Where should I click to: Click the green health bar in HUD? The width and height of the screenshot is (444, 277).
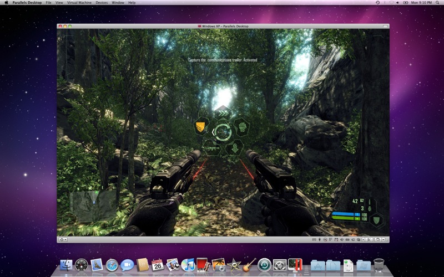[346, 218]
